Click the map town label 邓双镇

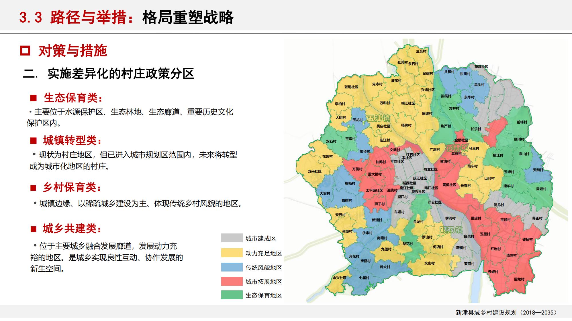451,230
